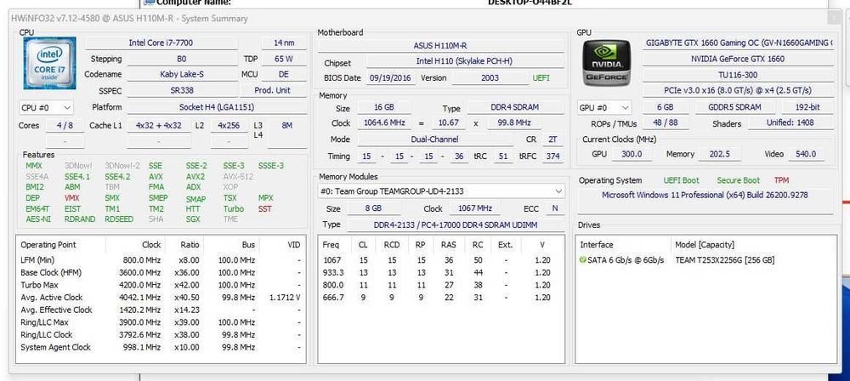Click the System Agent Clock row
The width and height of the screenshot is (850, 381).
(161, 347)
